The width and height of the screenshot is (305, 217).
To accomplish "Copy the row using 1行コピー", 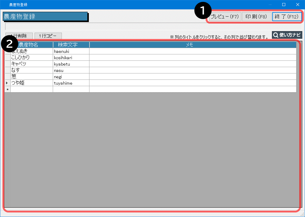I will tap(48, 36).
